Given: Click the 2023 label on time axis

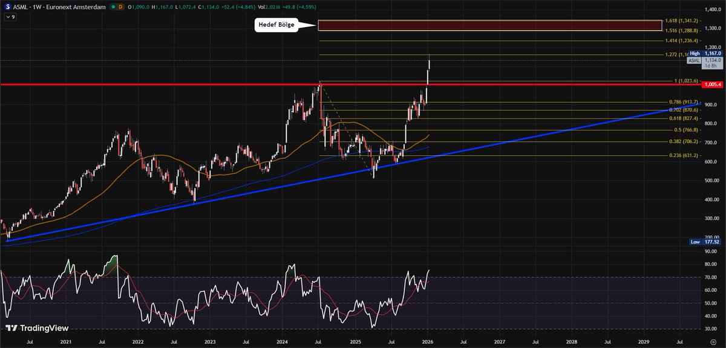Looking at the screenshot, I should pos(210,341).
